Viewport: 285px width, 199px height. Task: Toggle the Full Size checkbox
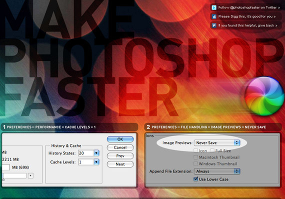[212, 150]
